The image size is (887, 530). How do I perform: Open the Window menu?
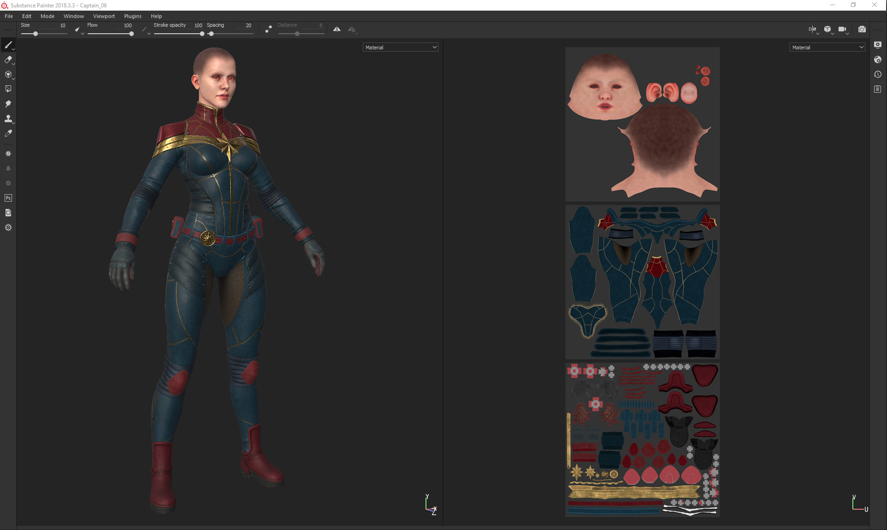coord(74,16)
